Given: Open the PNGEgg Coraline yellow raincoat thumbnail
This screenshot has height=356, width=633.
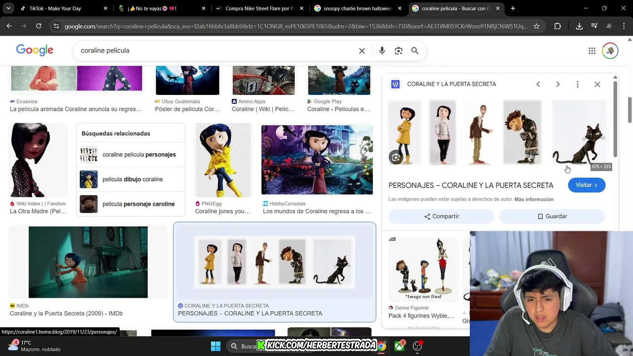Looking at the screenshot, I should click(x=223, y=160).
